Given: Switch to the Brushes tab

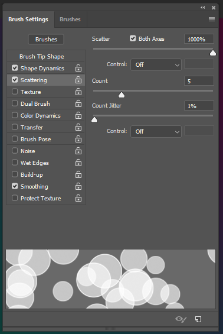Looking at the screenshot, I should click(70, 20).
